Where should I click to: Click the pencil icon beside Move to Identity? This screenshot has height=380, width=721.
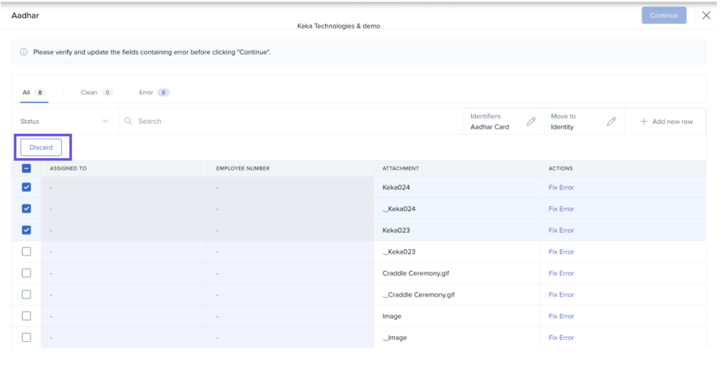click(x=611, y=121)
